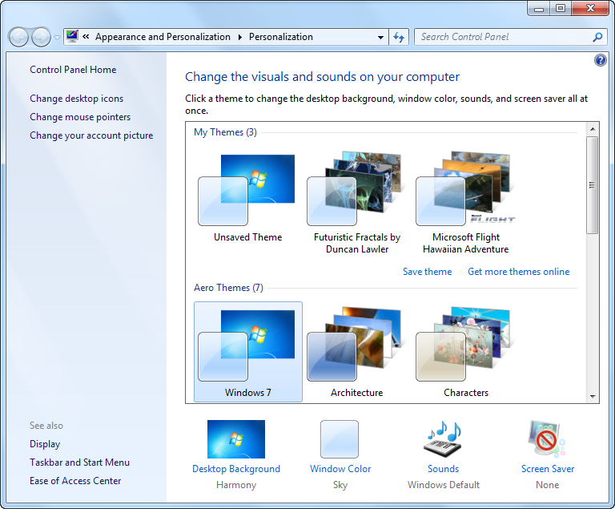Open the Screen Saver icon
The image size is (615, 509).
547,439
